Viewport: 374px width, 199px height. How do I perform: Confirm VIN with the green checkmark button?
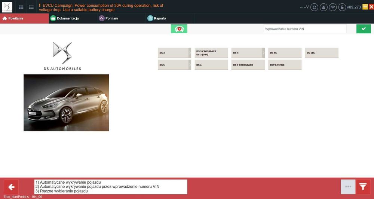[364, 29]
